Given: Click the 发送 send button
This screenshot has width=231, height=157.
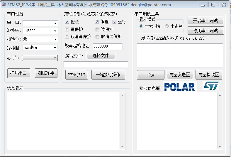Looking at the screenshot, I should pos(151,75).
